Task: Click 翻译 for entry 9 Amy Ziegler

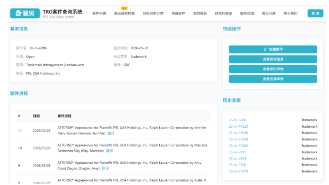Action: [105, 168]
